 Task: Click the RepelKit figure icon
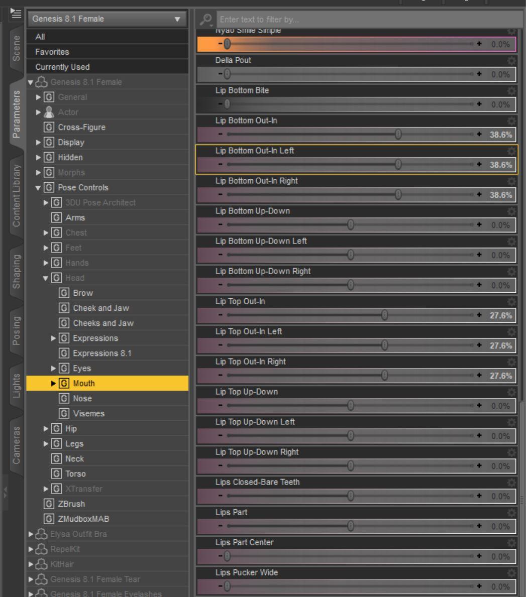[x=42, y=549]
